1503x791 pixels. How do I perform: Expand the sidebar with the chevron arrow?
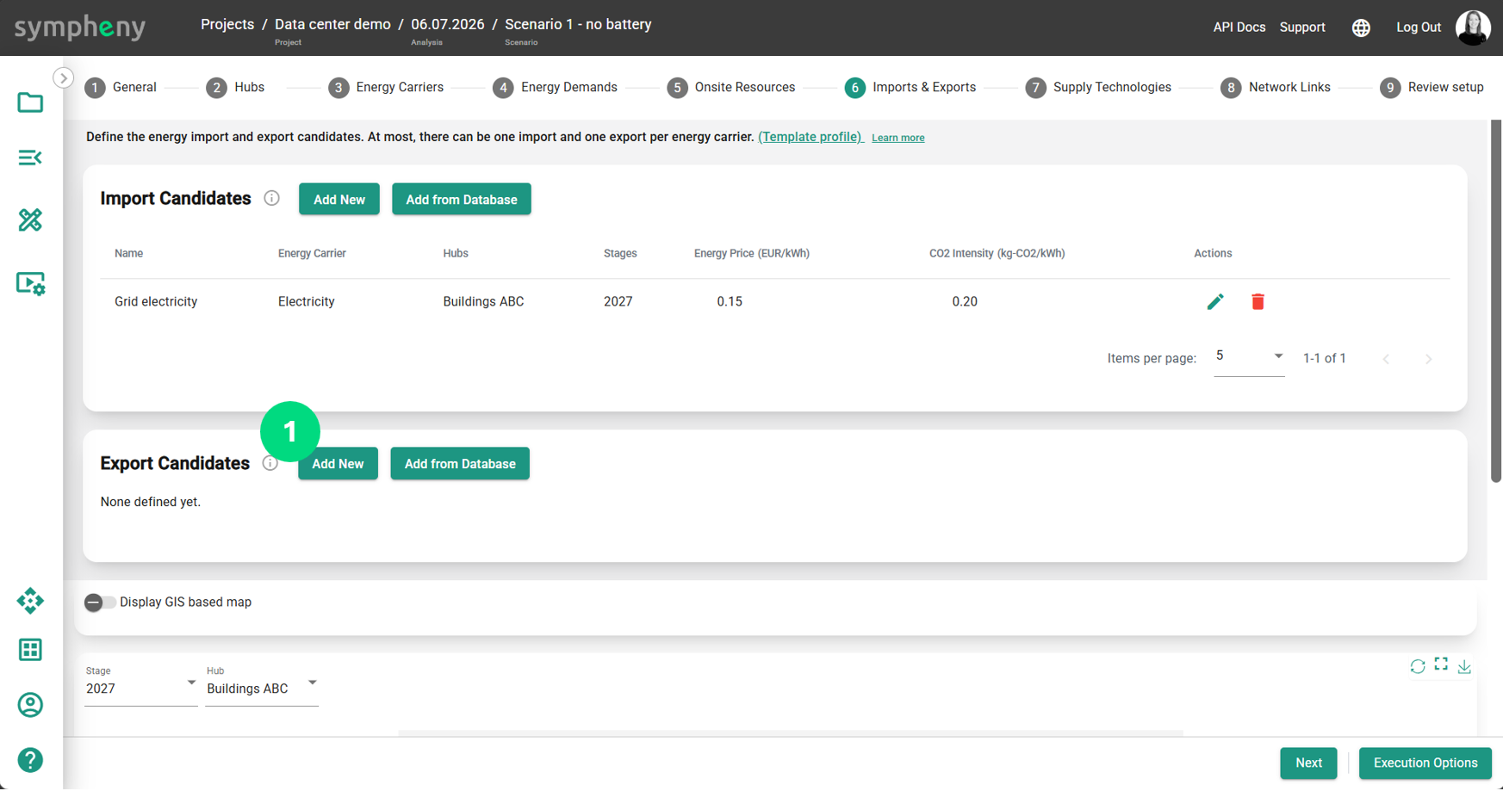click(63, 77)
